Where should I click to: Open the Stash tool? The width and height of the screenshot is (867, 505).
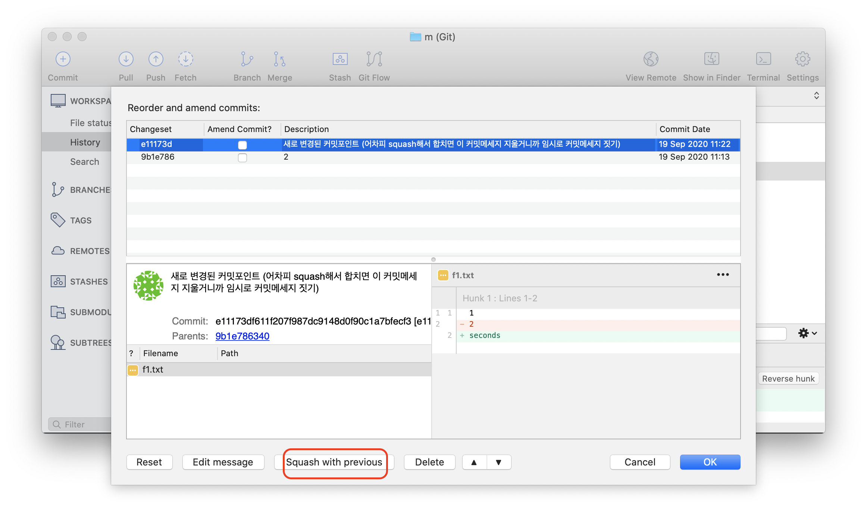click(x=339, y=59)
